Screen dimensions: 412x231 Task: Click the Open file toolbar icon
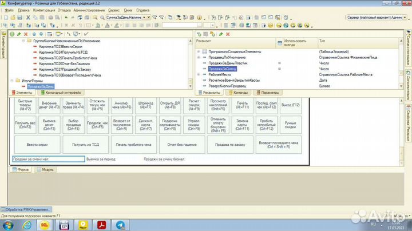point(13,18)
